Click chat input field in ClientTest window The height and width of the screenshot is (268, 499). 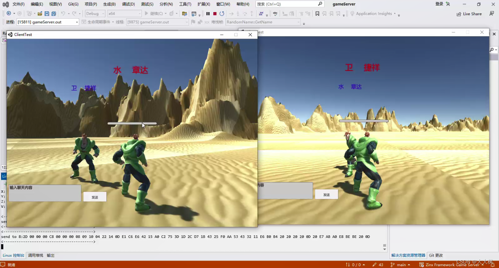click(45, 193)
